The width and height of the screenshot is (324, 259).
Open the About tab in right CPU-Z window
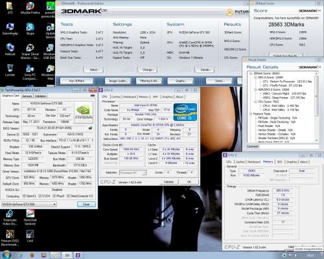[304, 162]
